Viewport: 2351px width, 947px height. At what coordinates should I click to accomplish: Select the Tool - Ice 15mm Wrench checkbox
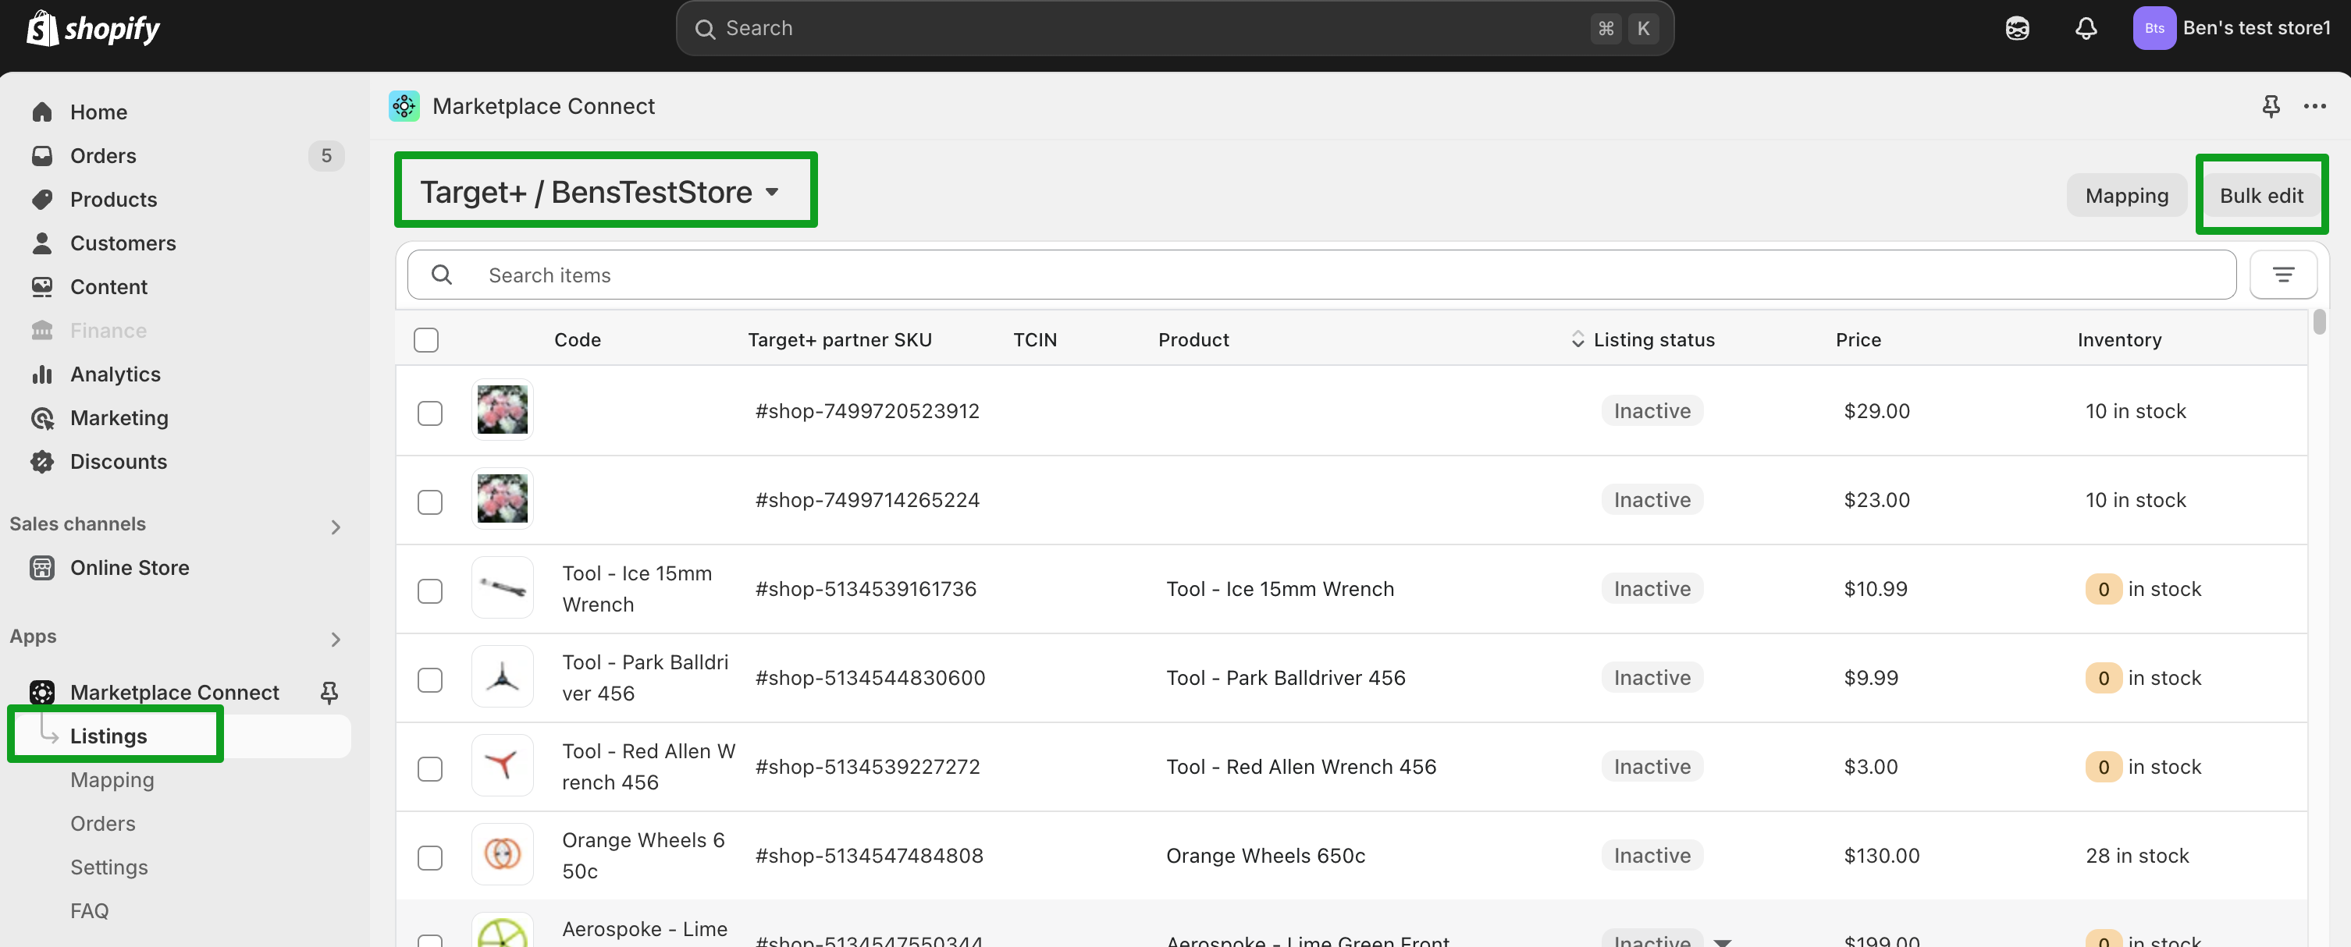(430, 591)
